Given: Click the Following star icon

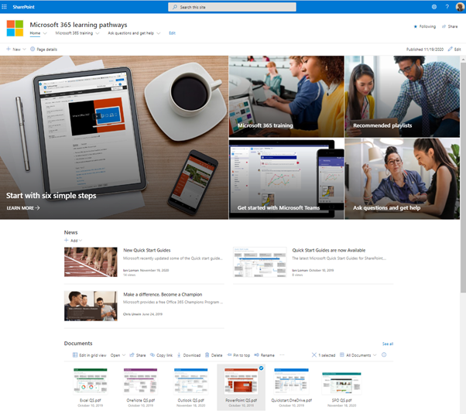Looking at the screenshot, I should pos(415,26).
